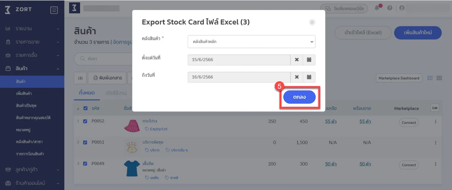Viewport: 452px width, 190px height.
Task: Collapse sidebar with the menu icon
Action: [54, 10]
